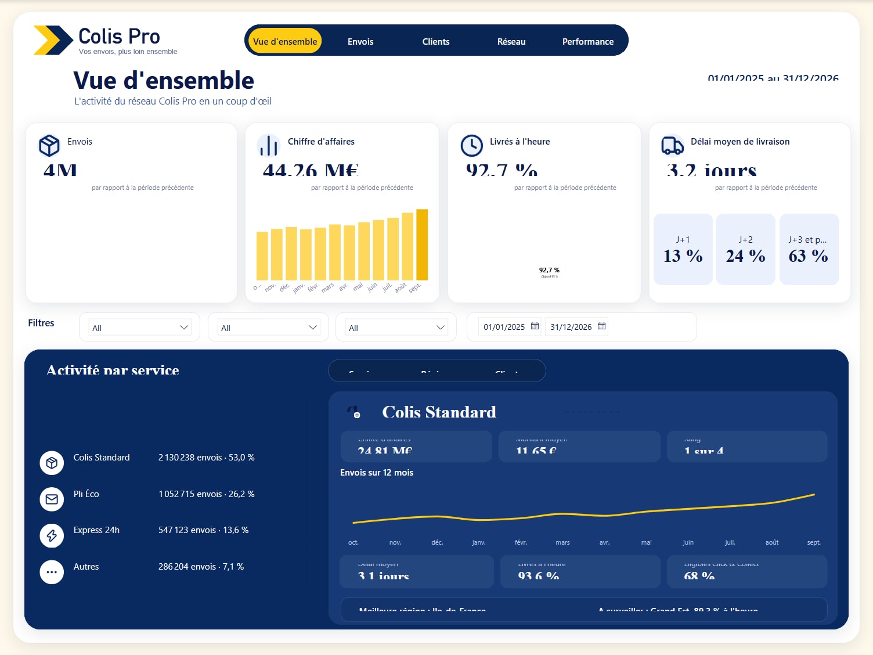This screenshot has height=655, width=873.
Task: Click the Express 24h service row label
Action: 96,530
